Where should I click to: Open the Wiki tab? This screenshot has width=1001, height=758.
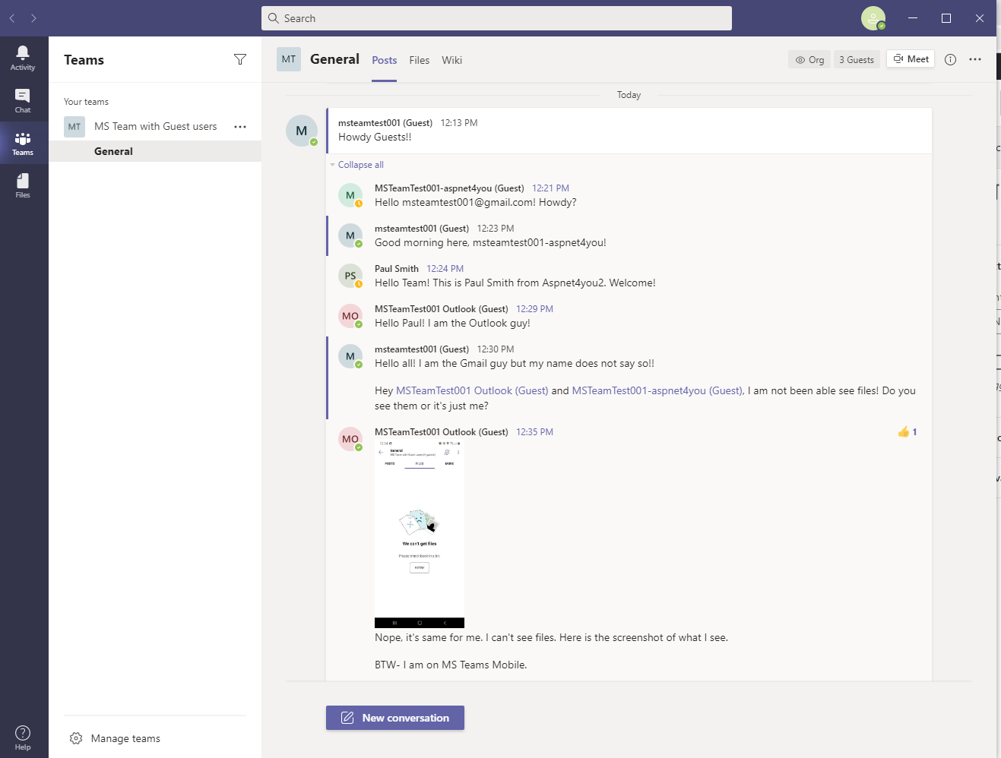click(x=452, y=60)
